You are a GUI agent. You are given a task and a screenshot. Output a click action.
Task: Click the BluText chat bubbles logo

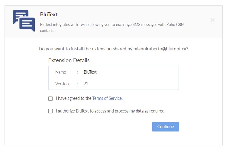[x=24, y=21]
